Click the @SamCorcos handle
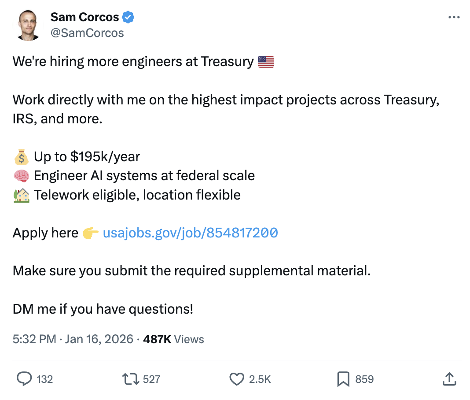Image resolution: width=470 pixels, height=400 pixels. pos(88,33)
